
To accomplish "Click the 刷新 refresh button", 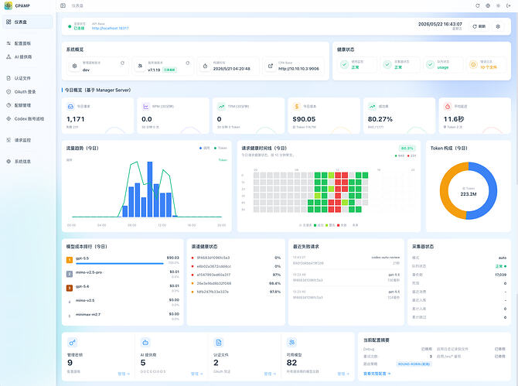I will click(479, 26).
